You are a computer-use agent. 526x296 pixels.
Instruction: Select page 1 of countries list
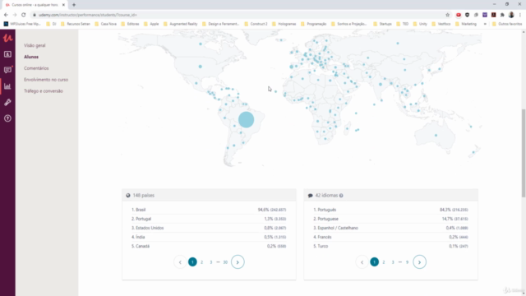(x=192, y=262)
